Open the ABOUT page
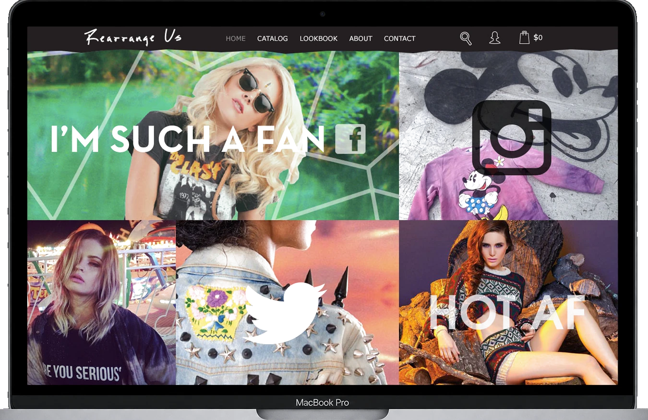The width and height of the screenshot is (648, 420). (361, 38)
